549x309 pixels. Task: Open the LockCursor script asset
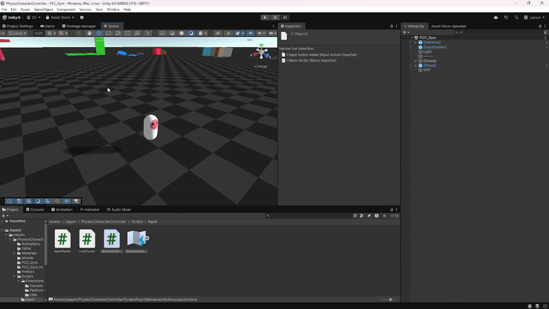86,239
